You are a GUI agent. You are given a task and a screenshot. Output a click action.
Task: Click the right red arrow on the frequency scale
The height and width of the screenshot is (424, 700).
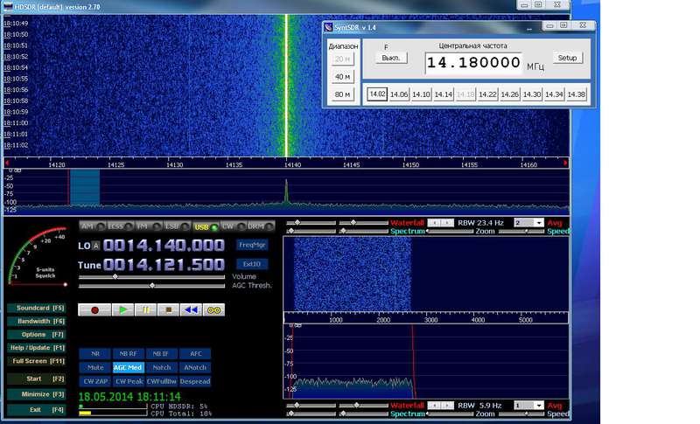click(x=565, y=163)
